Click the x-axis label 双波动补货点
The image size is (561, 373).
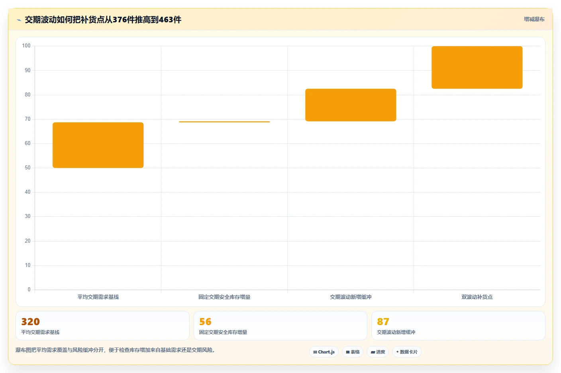click(477, 297)
